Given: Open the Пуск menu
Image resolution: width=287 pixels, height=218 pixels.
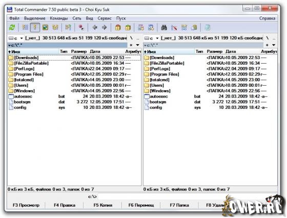Looking at the screenshot, I should click(x=121, y=18).
